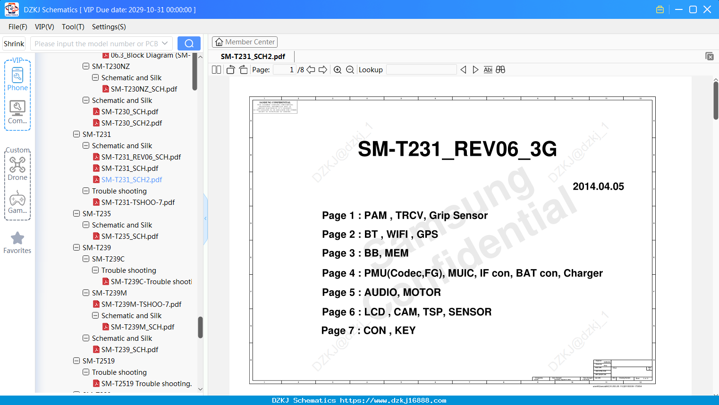The image size is (719, 405).
Task: Click the DZKJ app logo
Action: point(11,9)
